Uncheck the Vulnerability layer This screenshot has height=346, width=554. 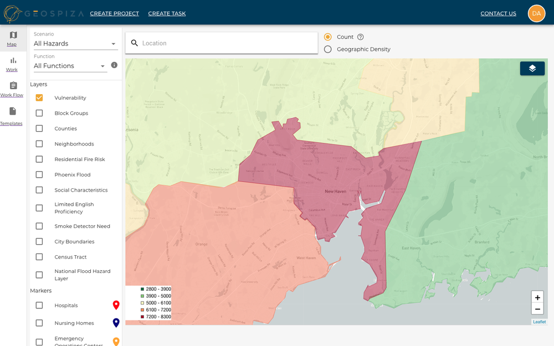(39, 97)
